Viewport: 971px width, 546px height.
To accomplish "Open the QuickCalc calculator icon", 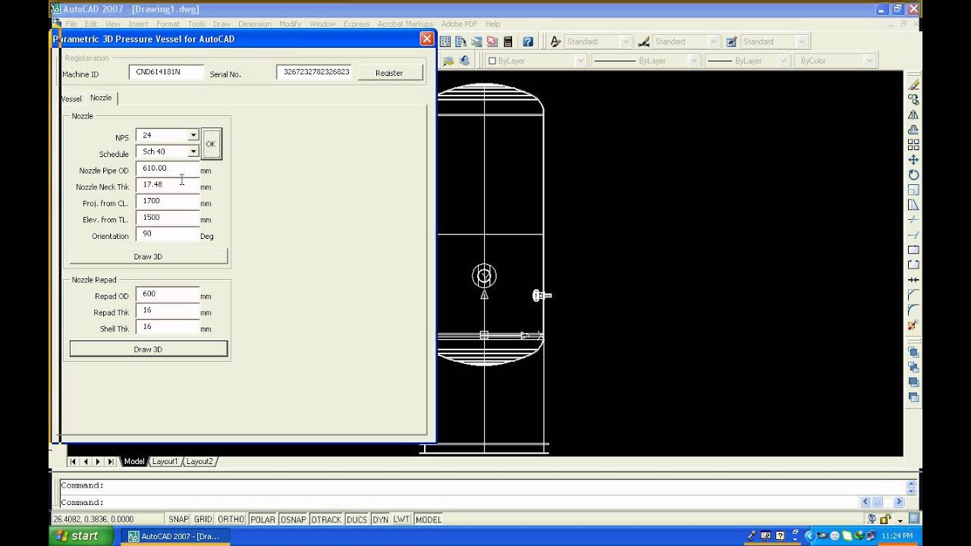I will coord(507,42).
